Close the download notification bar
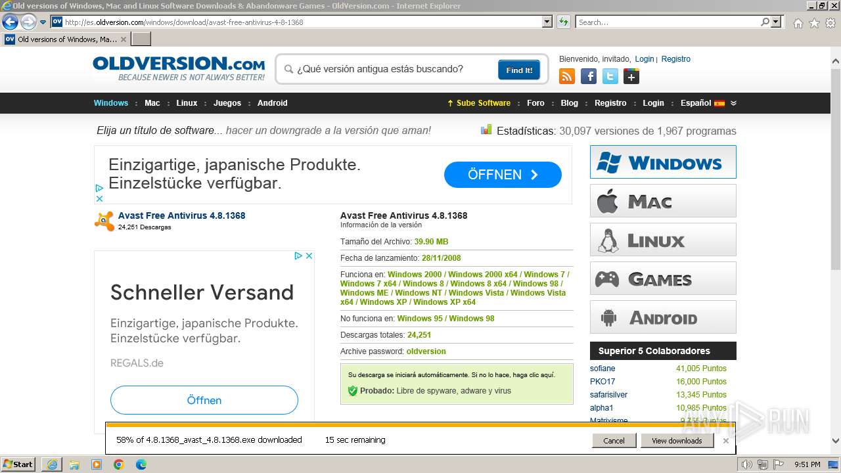 coord(725,441)
